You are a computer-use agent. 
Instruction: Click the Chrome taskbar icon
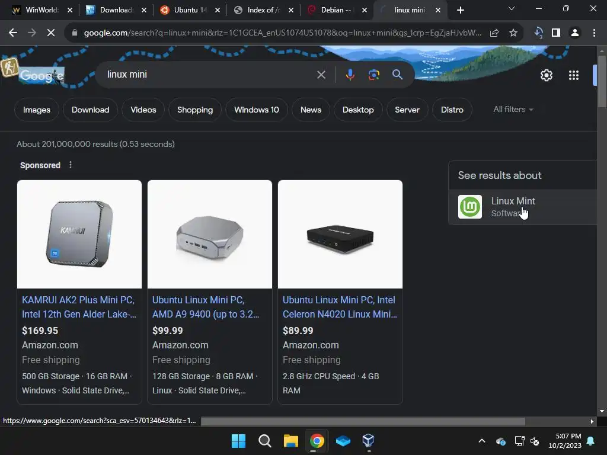317,441
